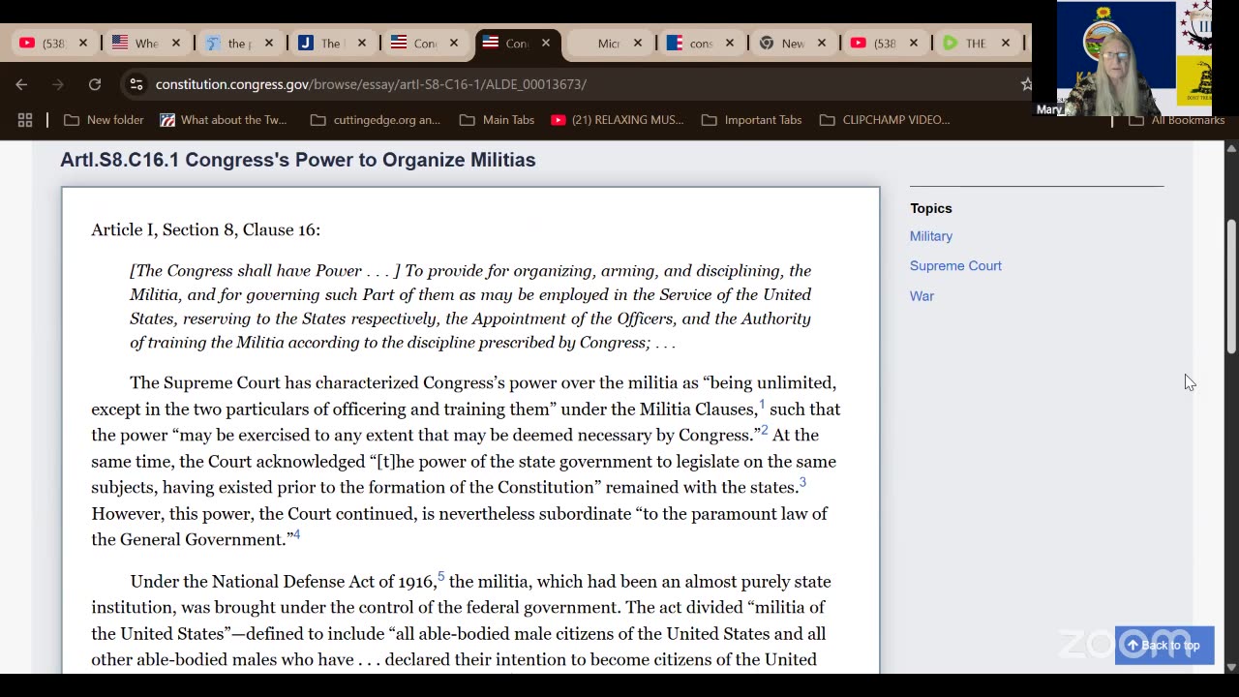This screenshot has width=1239, height=697.
Task: Open the Military topic link
Action: [931, 236]
